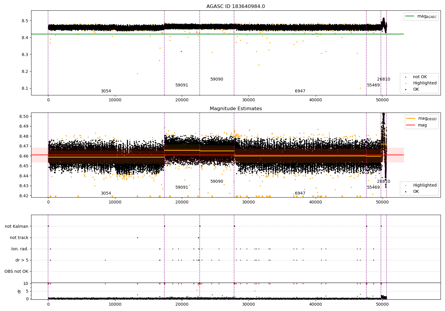Click the red "mag" legend entry
The image size is (445, 311).
pos(417,125)
